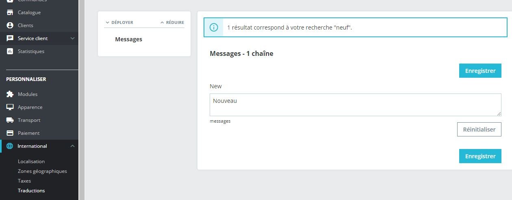Click the Nouveau translation text area
This screenshot has width=512, height=200.
tap(356, 105)
